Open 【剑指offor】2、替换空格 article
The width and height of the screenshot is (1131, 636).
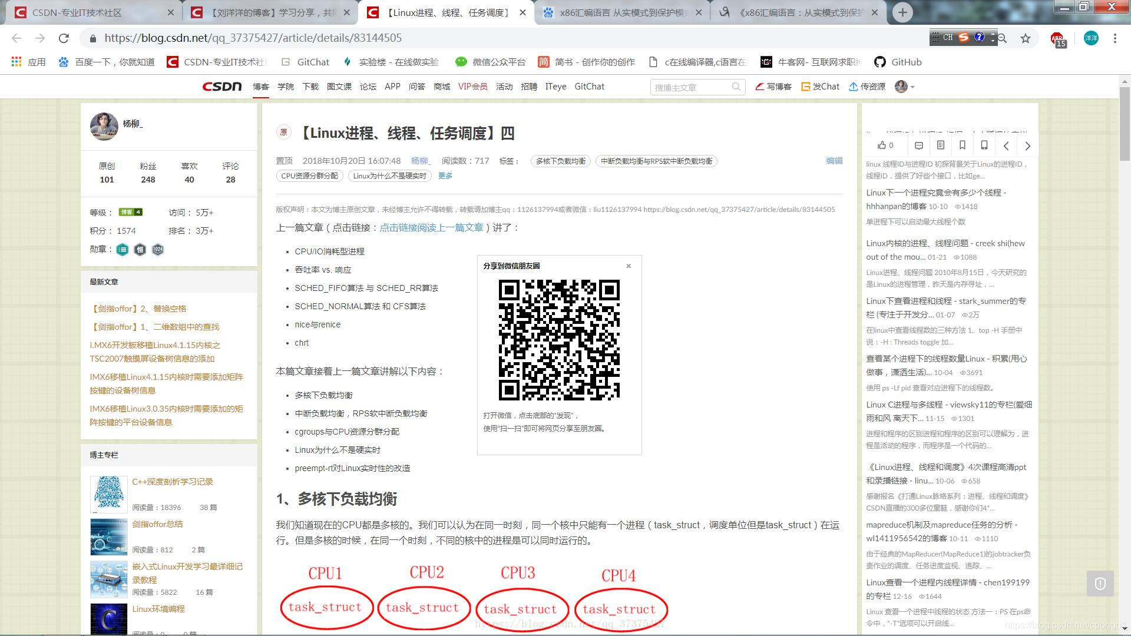pyautogui.click(x=138, y=308)
